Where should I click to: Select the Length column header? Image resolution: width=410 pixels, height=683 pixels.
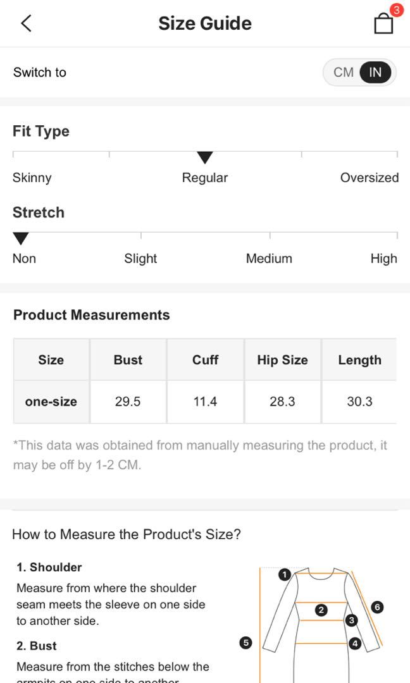[359, 360]
